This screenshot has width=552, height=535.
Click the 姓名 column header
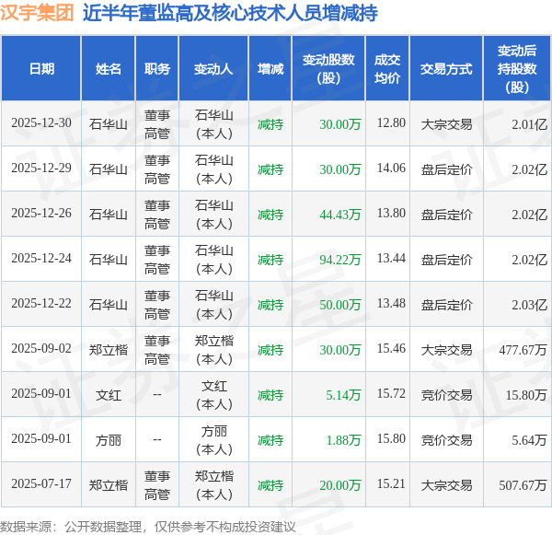tap(108, 69)
